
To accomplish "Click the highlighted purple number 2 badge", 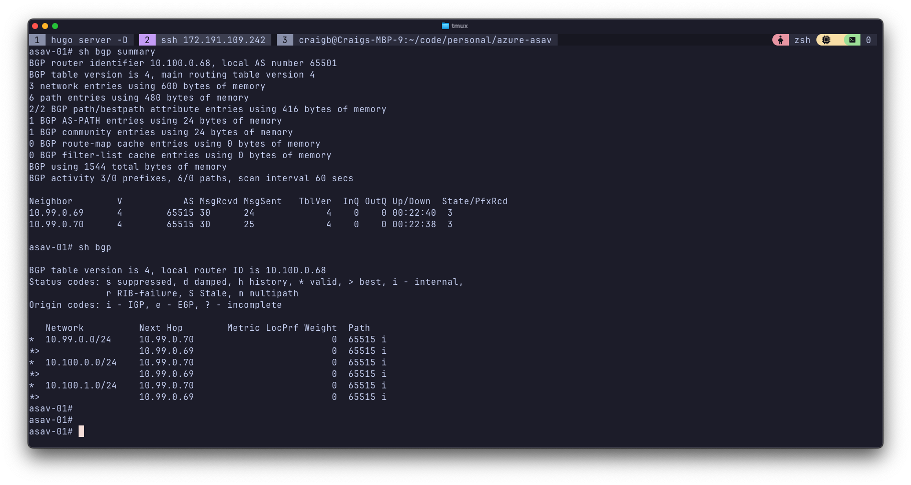I will [147, 40].
